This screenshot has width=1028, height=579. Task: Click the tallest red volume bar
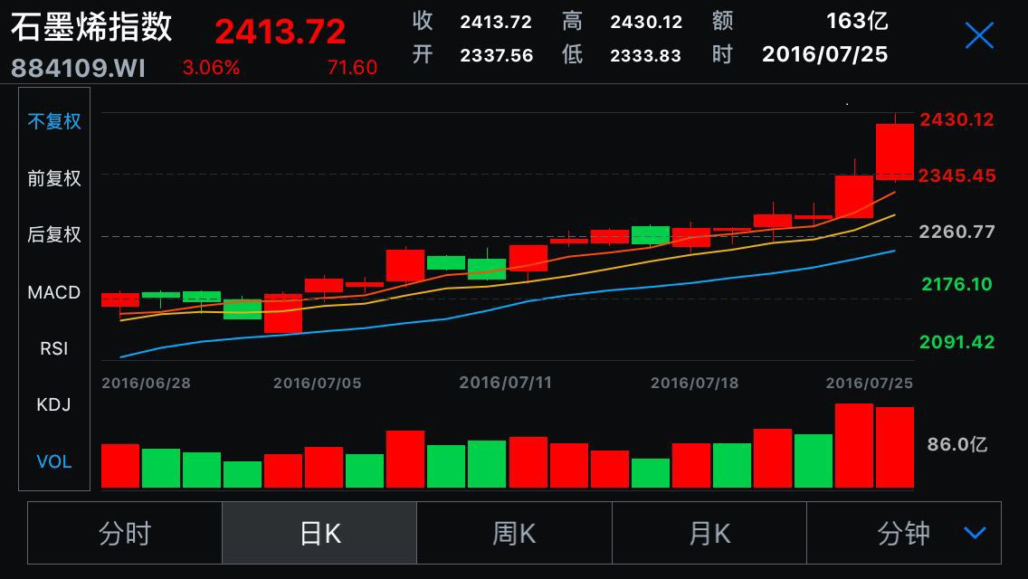(x=853, y=446)
